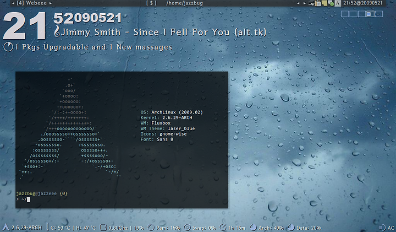
Task: Click the Jimmy Smith - Since I Fell For You track
Action: click(164, 32)
